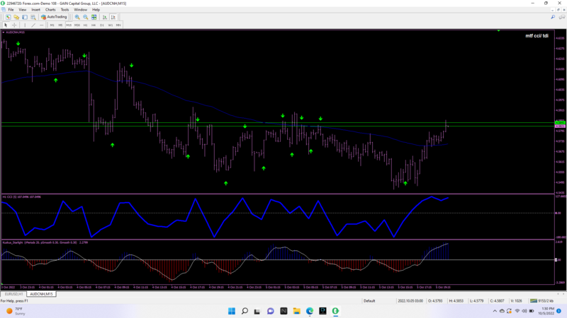
Task: Switch timeframe to D1
Action: pyautogui.click(x=102, y=25)
